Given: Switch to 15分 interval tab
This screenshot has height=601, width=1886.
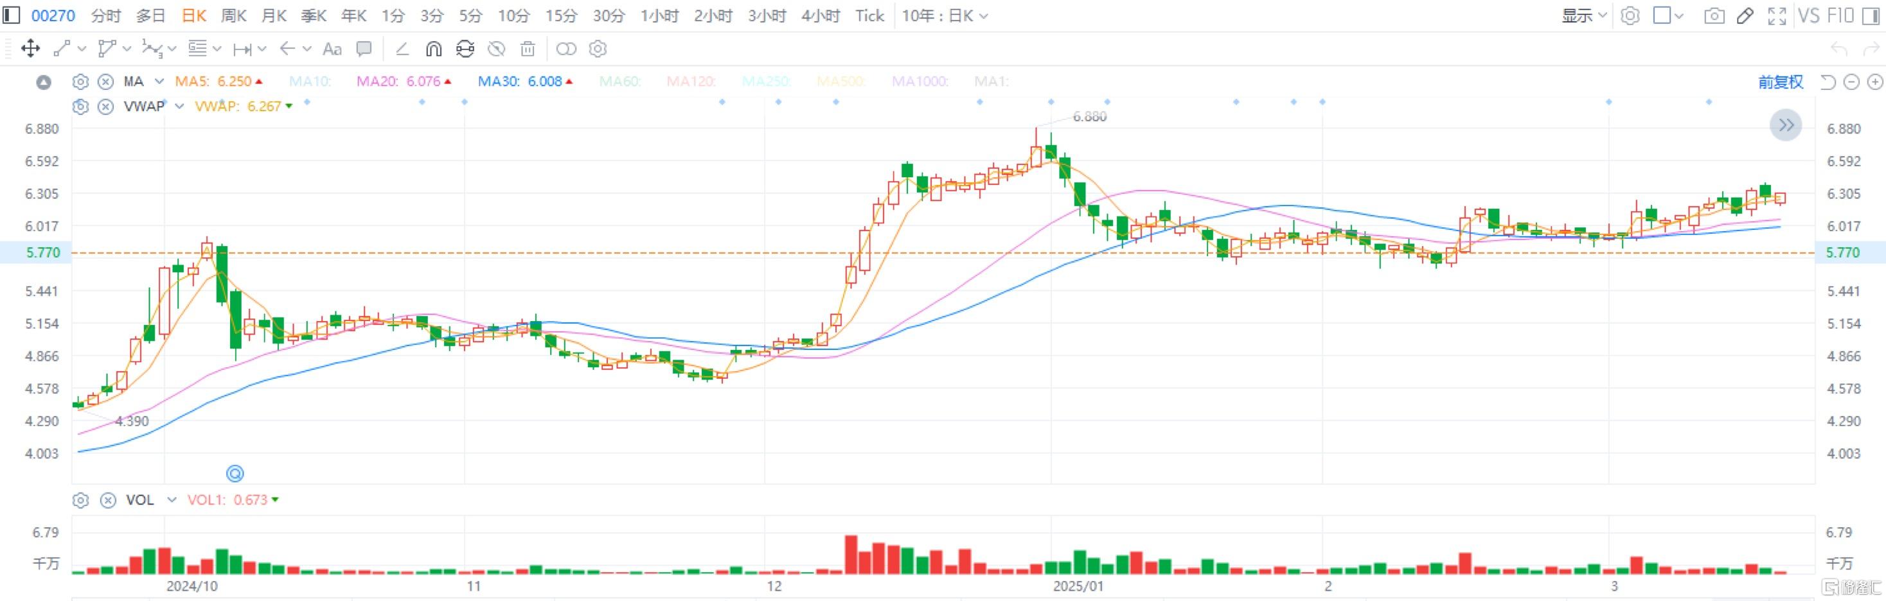Looking at the screenshot, I should 561,15.
